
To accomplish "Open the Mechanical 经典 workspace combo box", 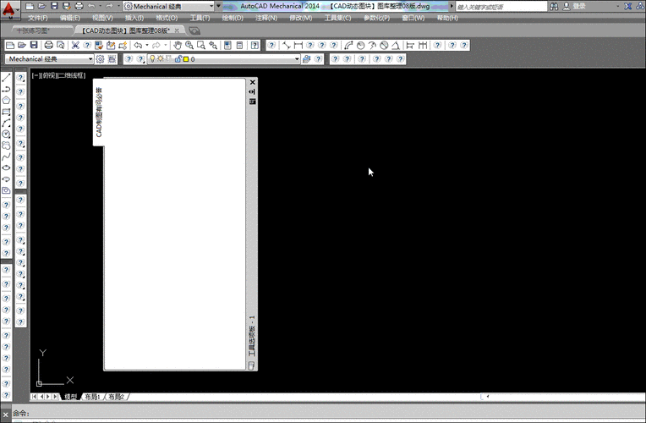I will (50, 59).
